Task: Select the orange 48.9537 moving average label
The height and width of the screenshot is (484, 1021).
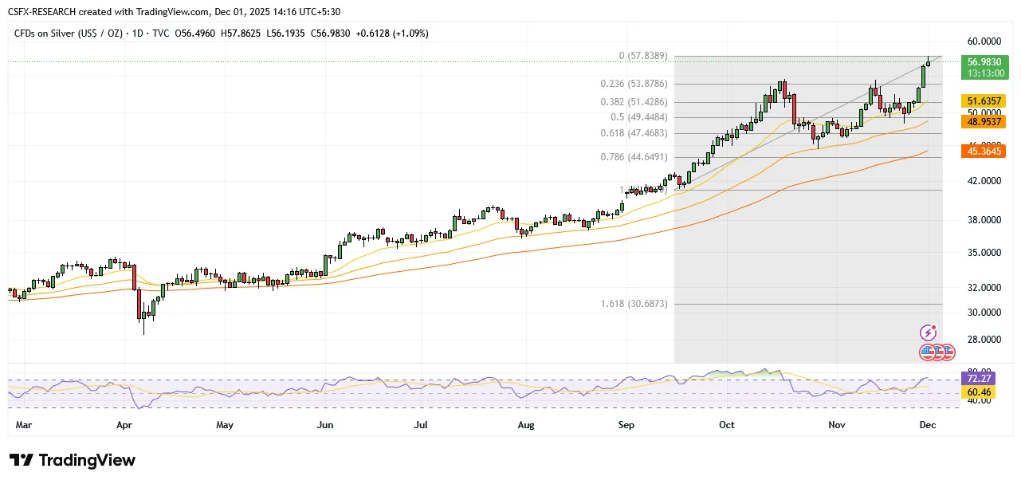Action: coord(983,121)
